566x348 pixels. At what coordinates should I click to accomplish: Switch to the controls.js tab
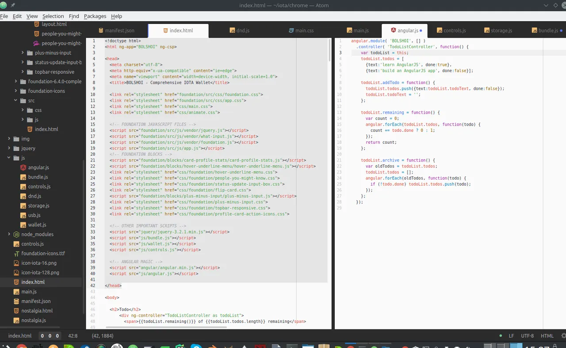click(x=451, y=31)
